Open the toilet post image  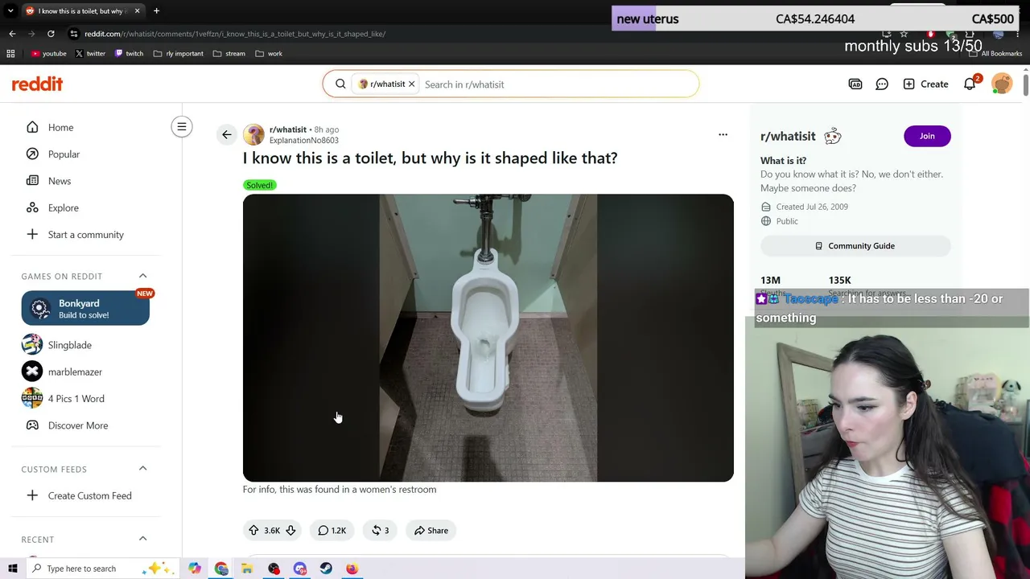[x=488, y=338]
